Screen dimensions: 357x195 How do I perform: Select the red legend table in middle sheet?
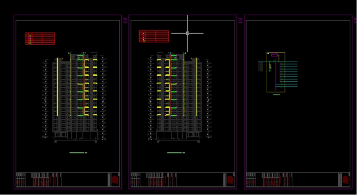click(x=154, y=36)
